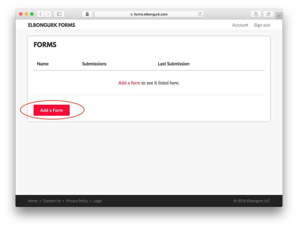Image resolution: width=298 pixels, height=229 pixels.
Task: Minimize window with yellow button
Action: click(26, 14)
